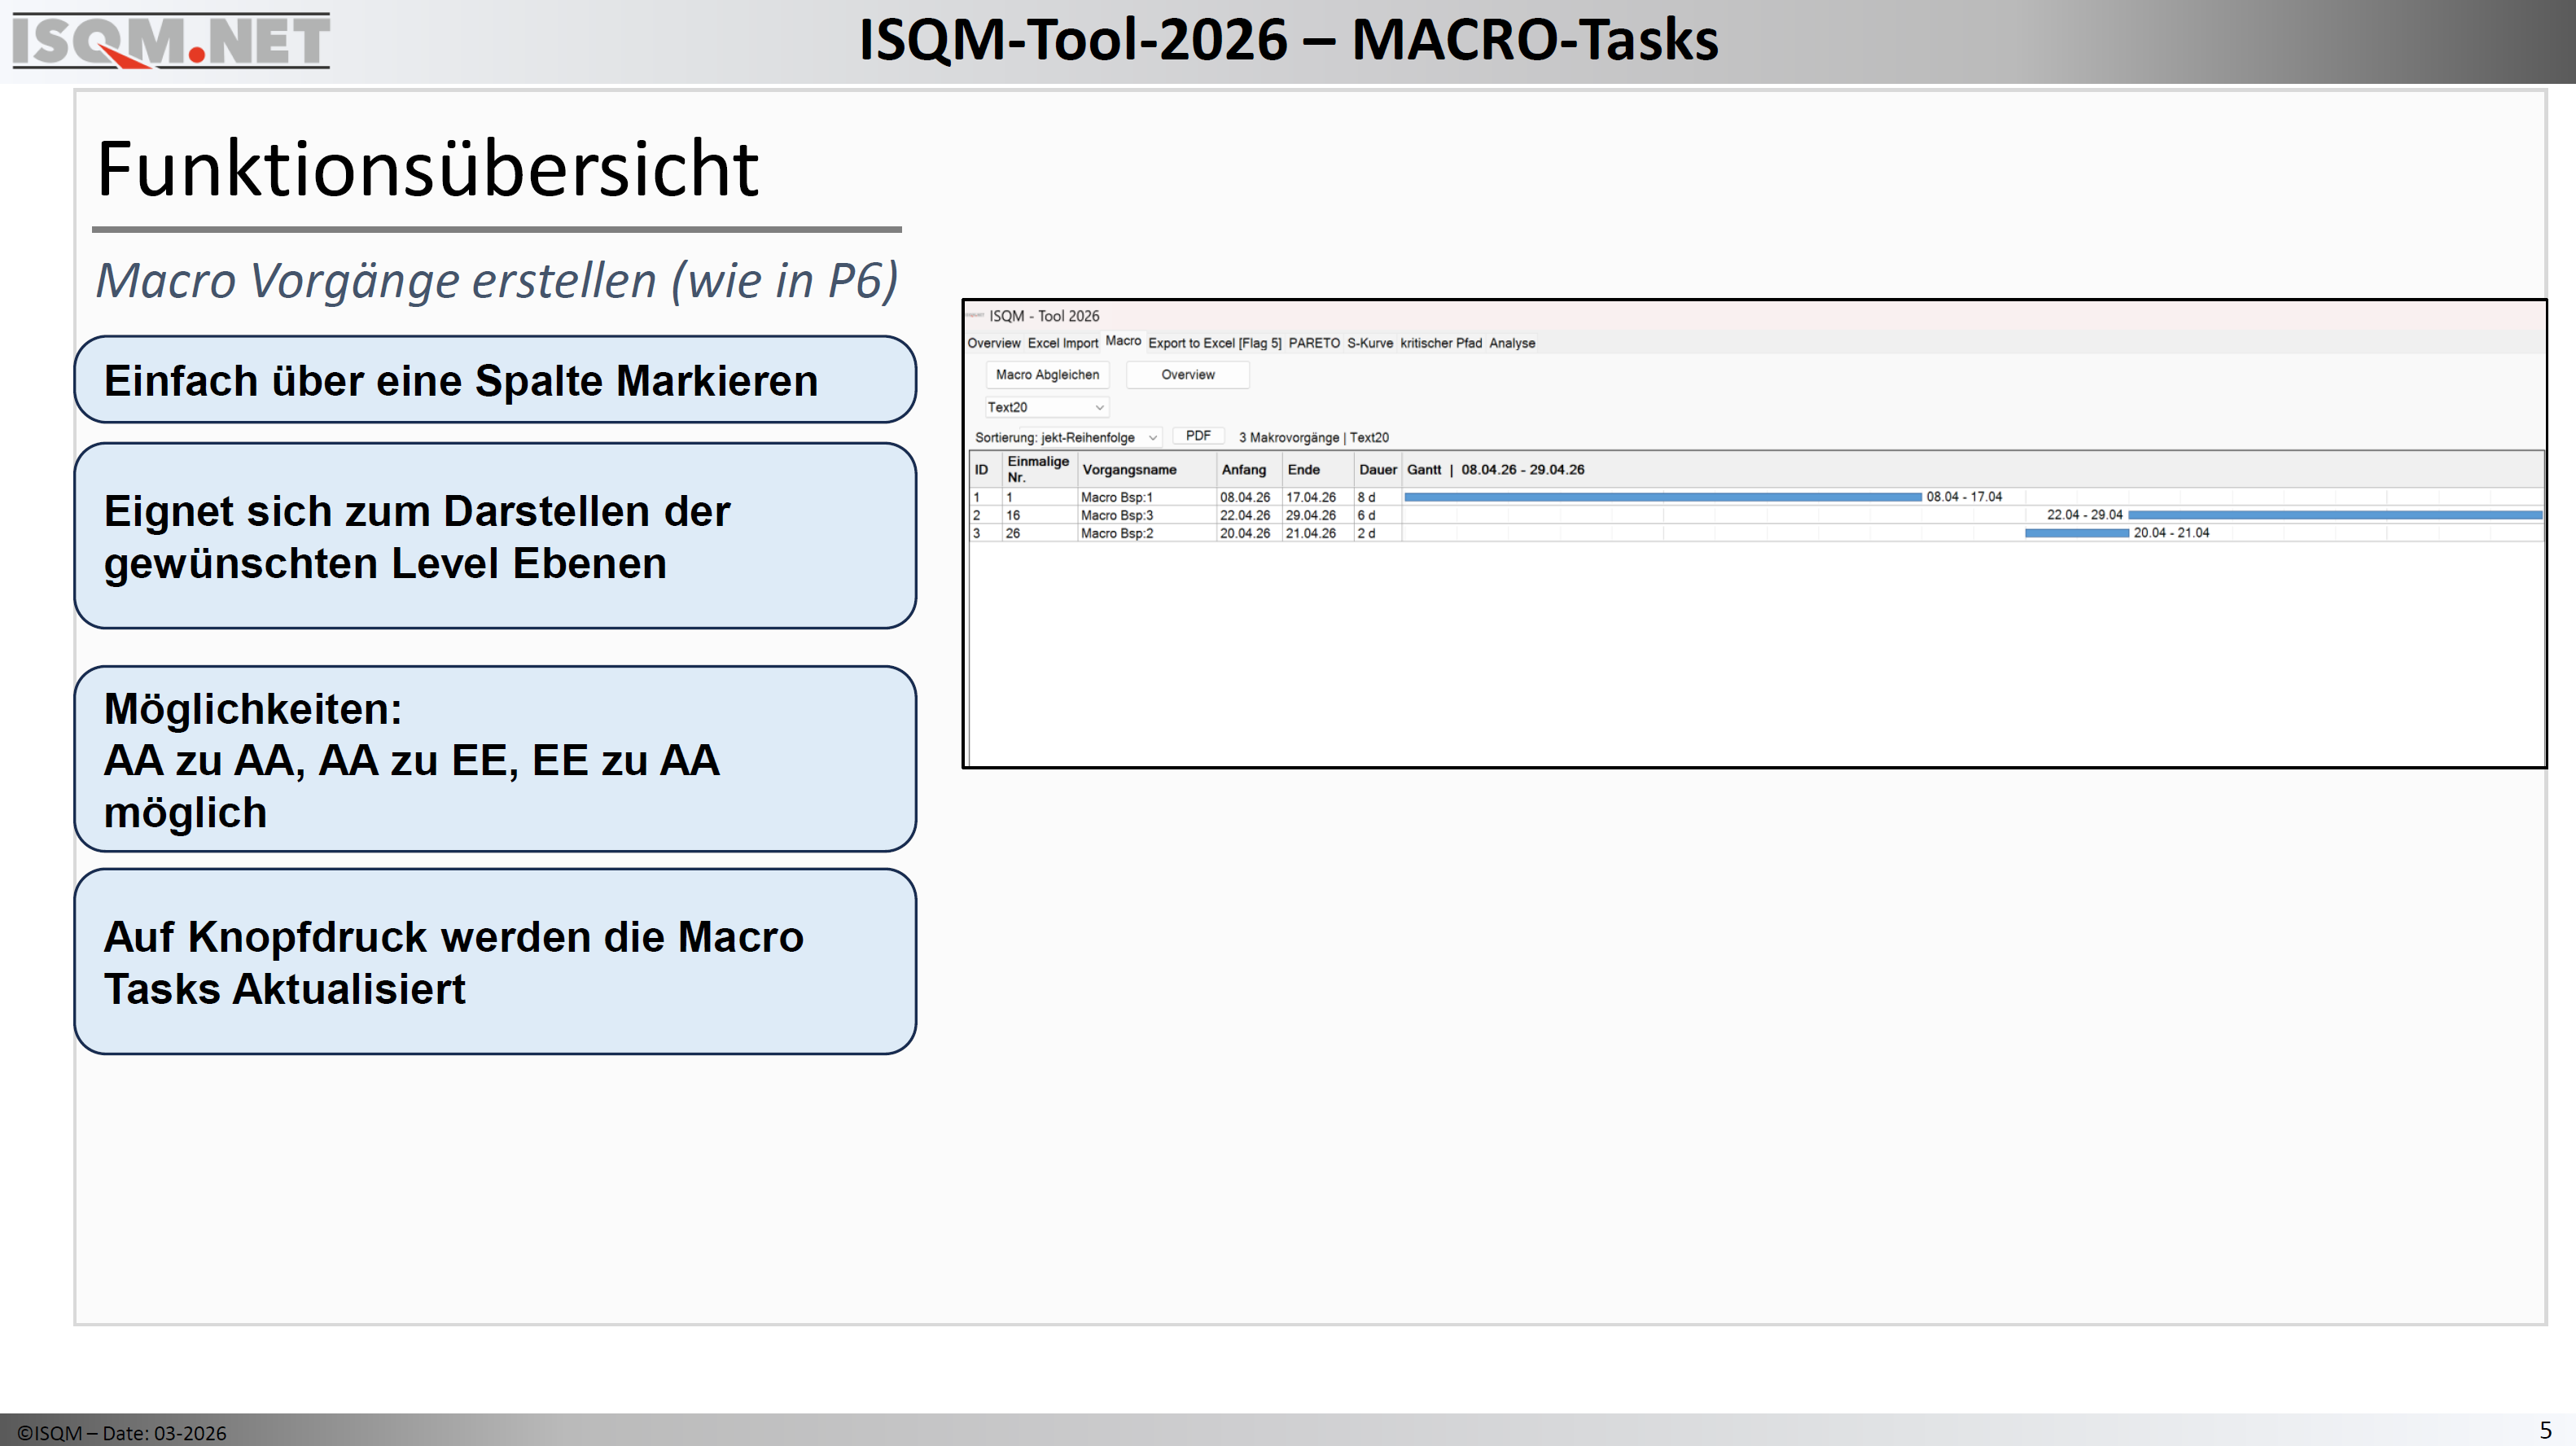Click the Vorgangsname column header
Image resolution: width=2576 pixels, height=1446 pixels.
pos(1129,470)
